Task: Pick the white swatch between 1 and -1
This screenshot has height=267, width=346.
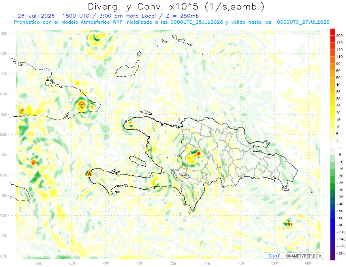Action: (332, 145)
